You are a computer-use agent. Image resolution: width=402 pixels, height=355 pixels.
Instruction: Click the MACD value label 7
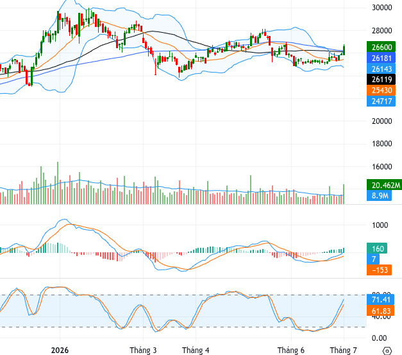point(374,259)
